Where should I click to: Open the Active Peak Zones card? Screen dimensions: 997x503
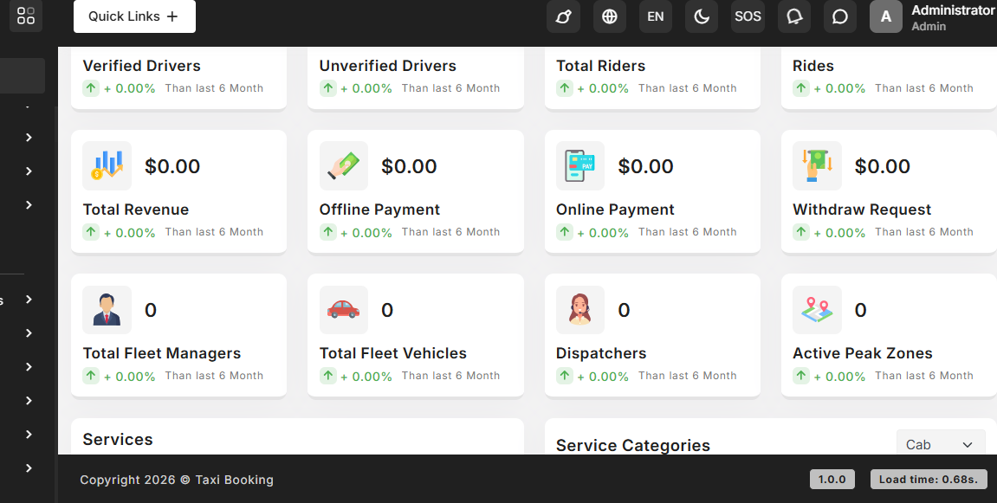888,336
